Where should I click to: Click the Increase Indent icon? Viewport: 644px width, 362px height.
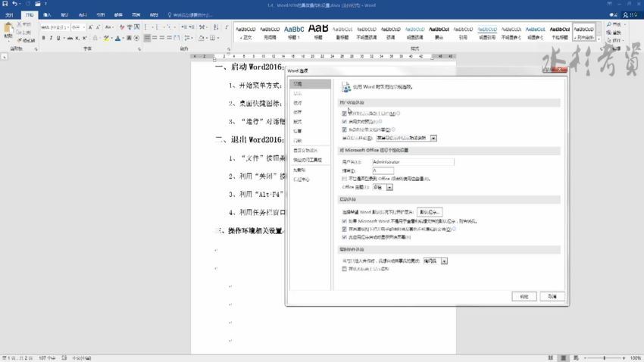coord(191,27)
